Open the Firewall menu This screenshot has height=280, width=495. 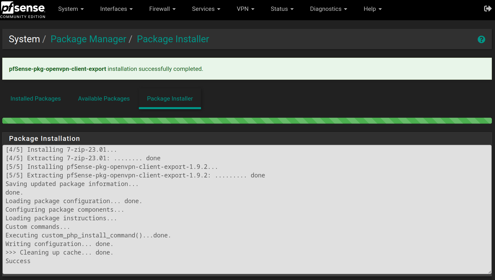coord(162,9)
